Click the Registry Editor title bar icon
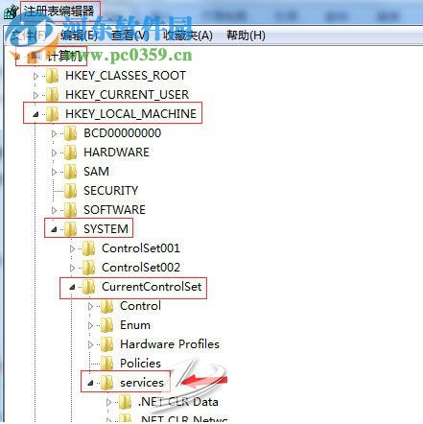The width and height of the screenshot is (423, 424). click(x=11, y=12)
